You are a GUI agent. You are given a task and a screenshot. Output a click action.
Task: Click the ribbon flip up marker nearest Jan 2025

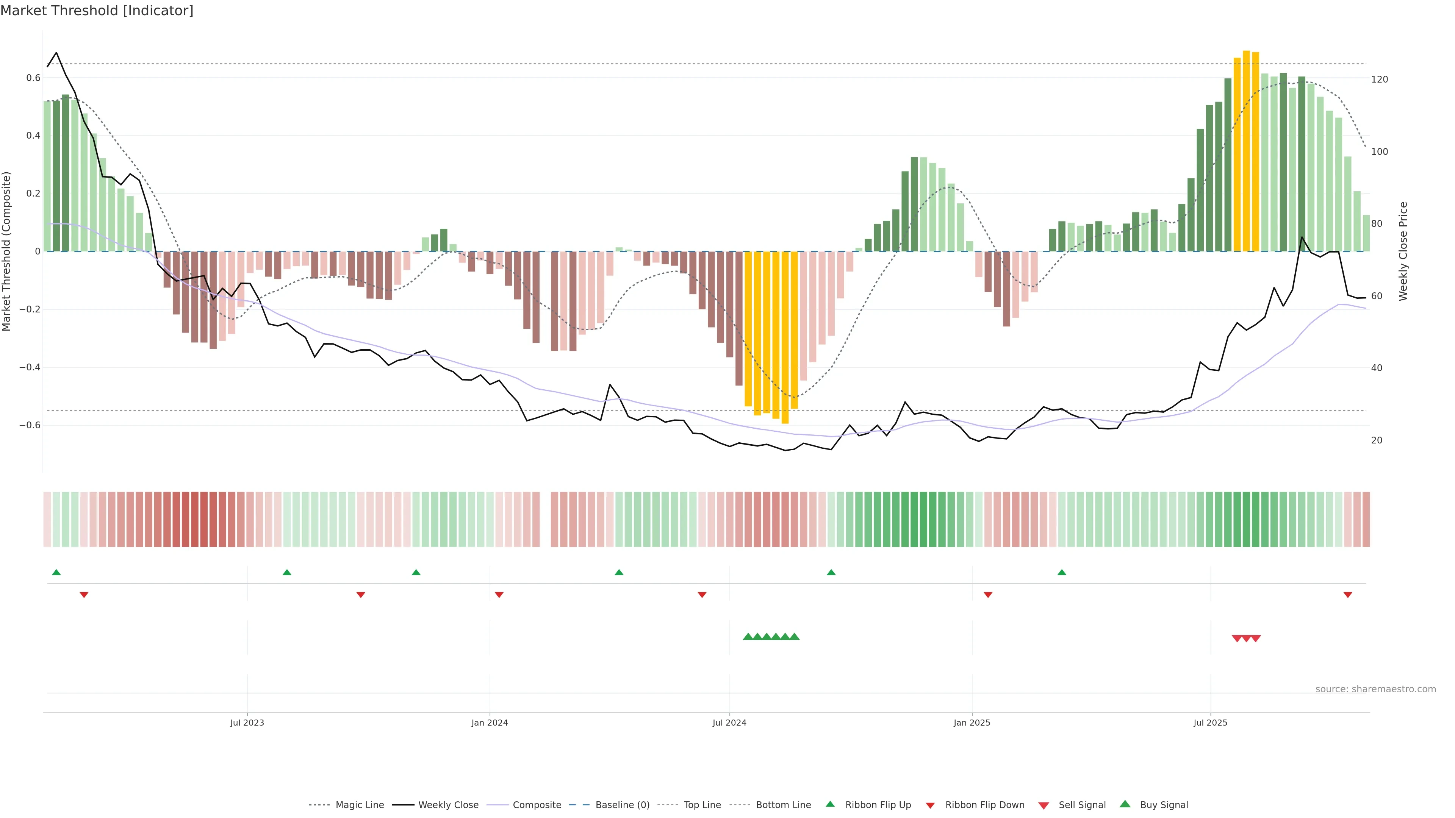click(1061, 573)
